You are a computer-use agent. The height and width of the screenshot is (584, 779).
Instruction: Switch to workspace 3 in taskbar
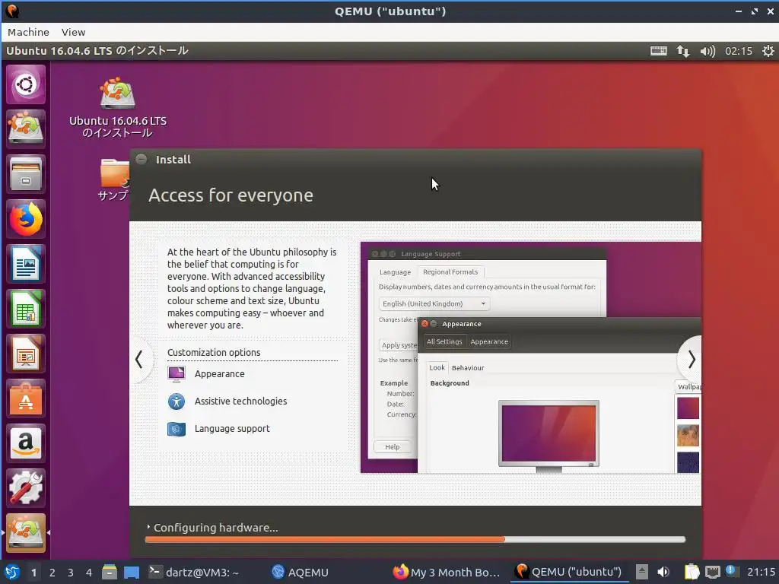pyautogui.click(x=71, y=573)
